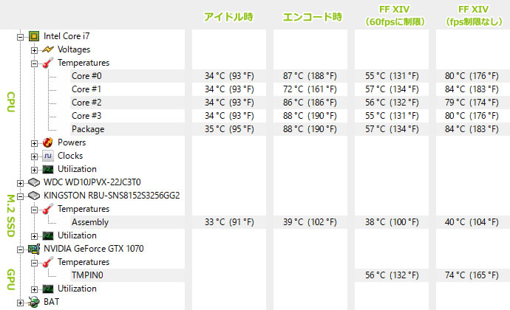Click the NVIDIA GeForce graphics card icon
The image size is (510, 310).
pos(34,249)
